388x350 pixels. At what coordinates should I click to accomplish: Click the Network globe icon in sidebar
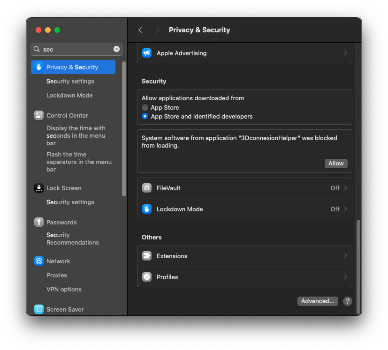point(39,261)
